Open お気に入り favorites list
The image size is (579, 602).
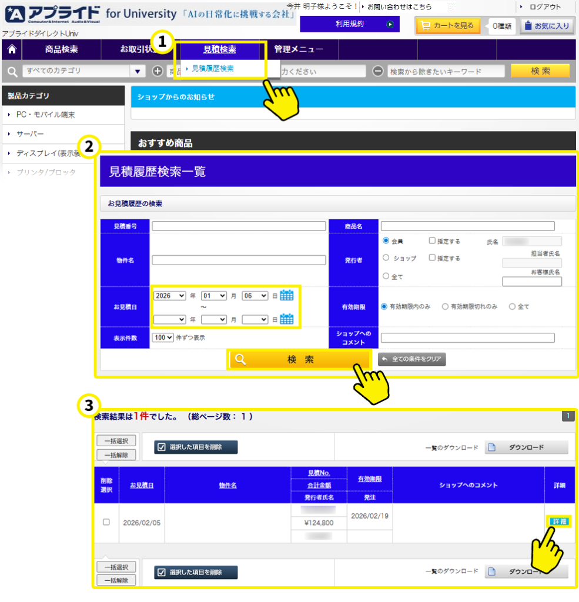pos(547,25)
